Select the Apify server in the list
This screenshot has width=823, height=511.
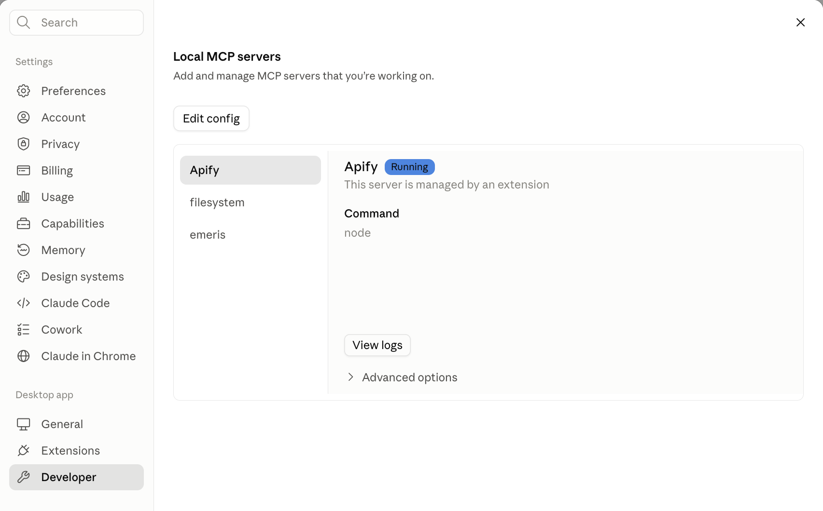(x=251, y=170)
